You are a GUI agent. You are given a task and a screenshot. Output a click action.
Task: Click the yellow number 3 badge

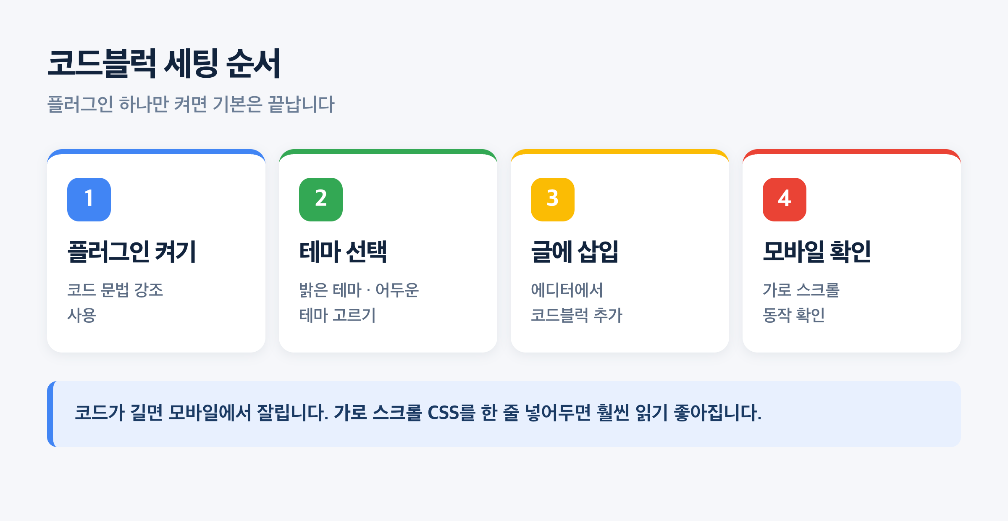[x=553, y=200]
